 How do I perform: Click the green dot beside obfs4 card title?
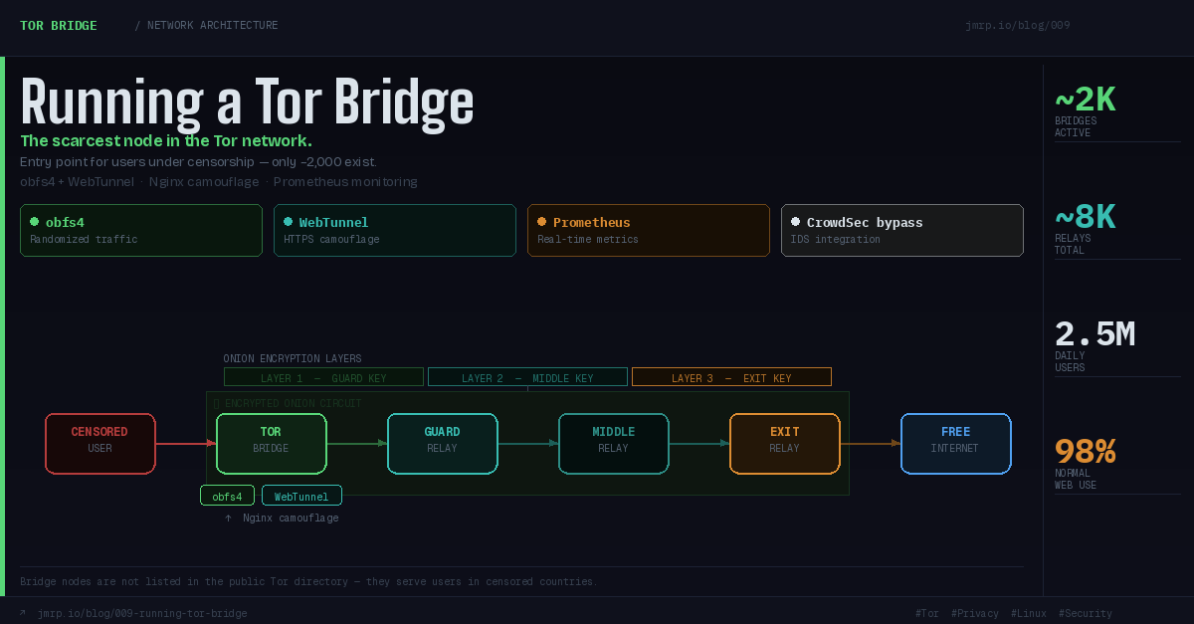[x=35, y=222]
